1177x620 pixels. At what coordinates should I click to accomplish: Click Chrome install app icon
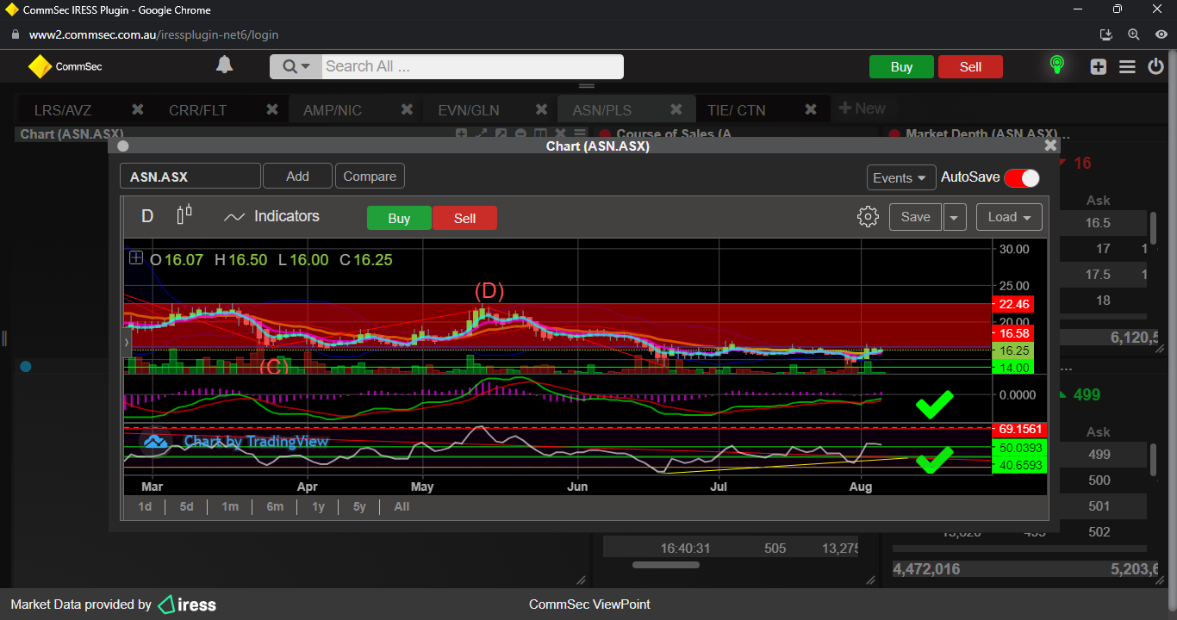click(1107, 34)
